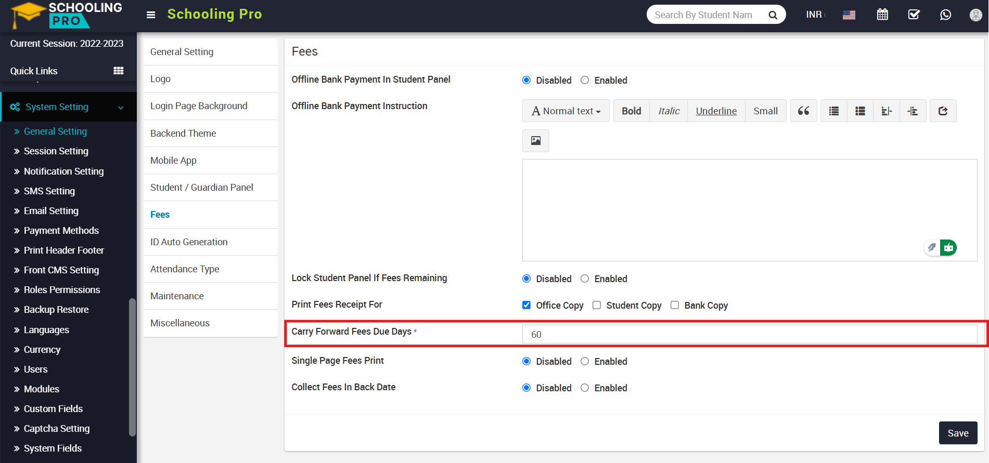Image resolution: width=989 pixels, height=463 pixels.
Task: Open Roles Permissions in sidebar
Action: (x=62, y=290)
